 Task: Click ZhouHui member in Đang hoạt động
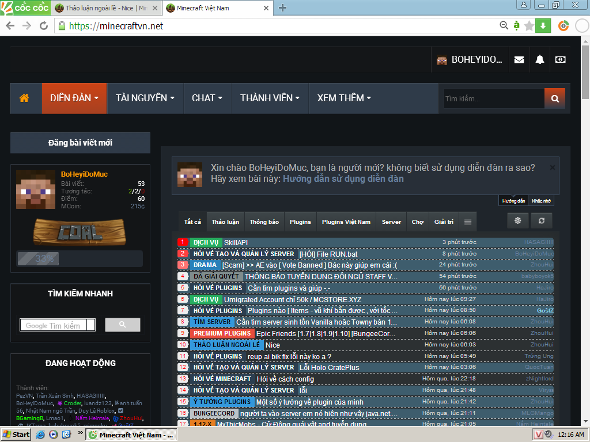[x=131, y=418]
